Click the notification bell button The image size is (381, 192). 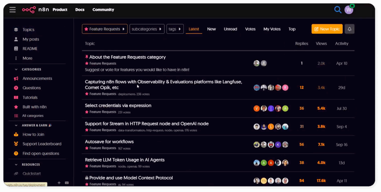(x=349, y=29)
